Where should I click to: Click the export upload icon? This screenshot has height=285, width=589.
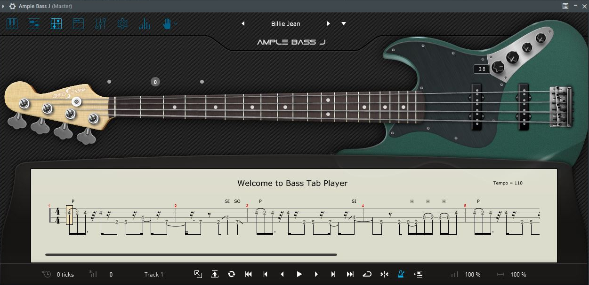[215, 274]
